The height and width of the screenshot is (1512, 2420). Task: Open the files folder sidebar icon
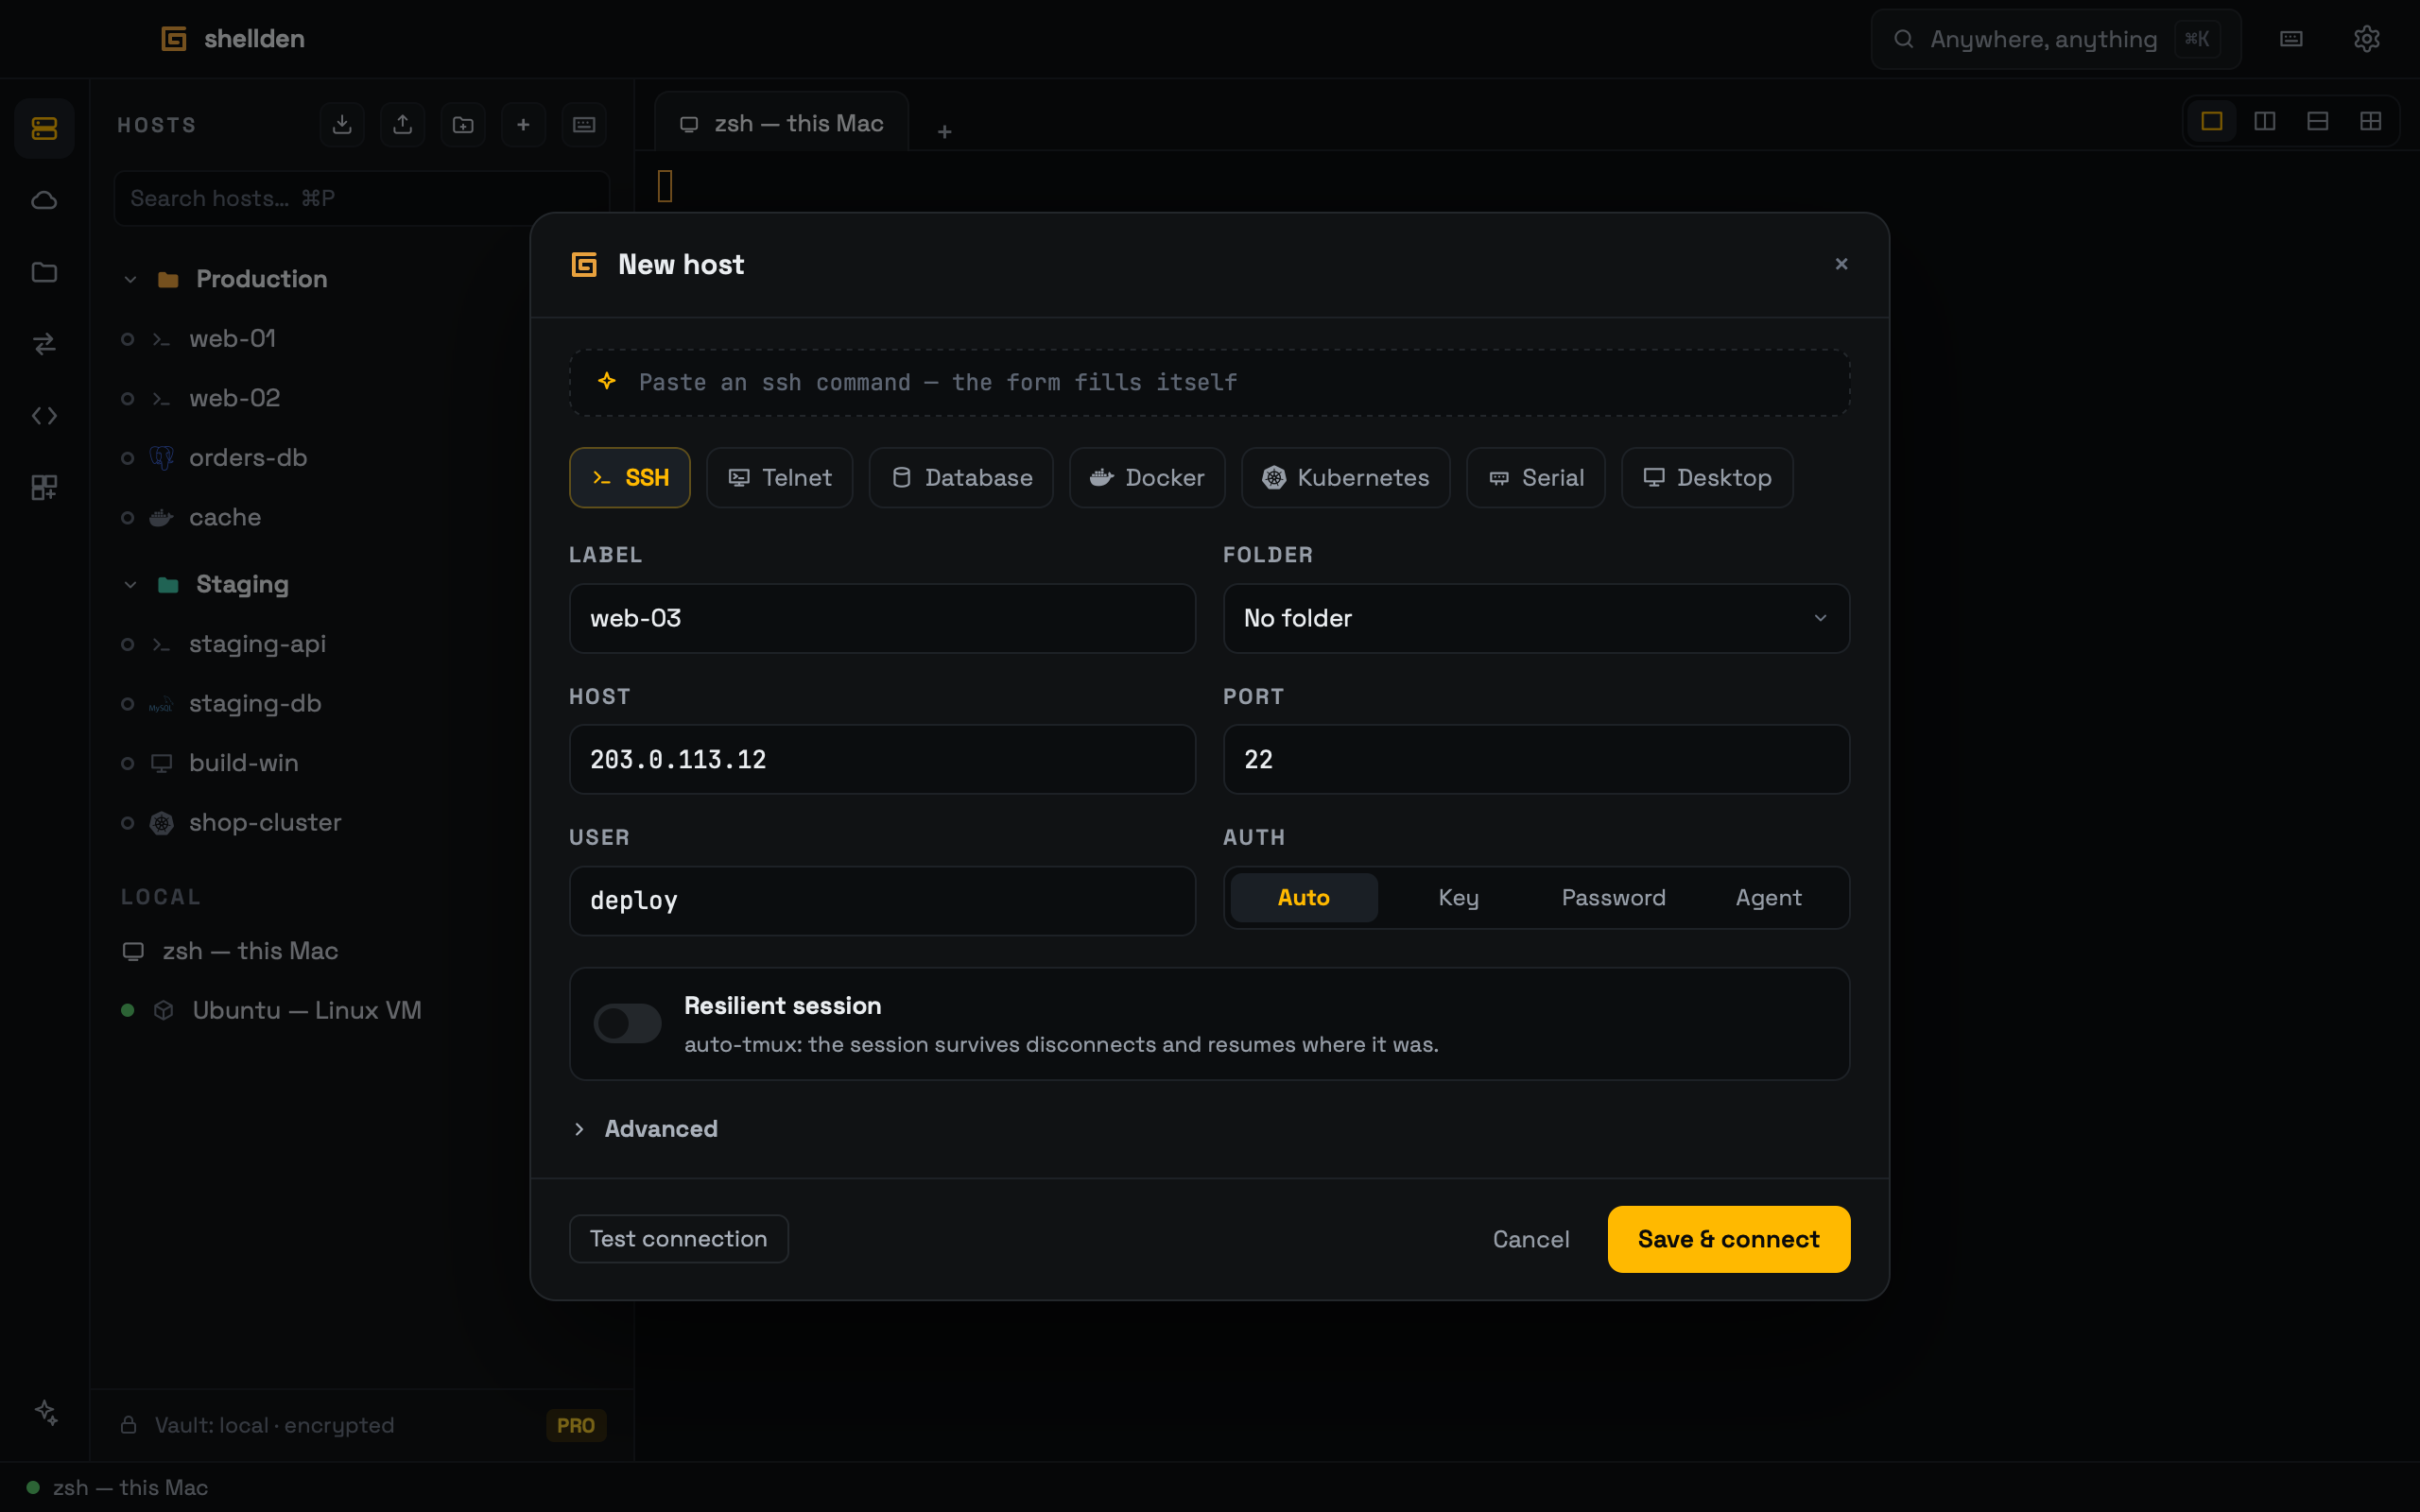[x=44, y=272]
